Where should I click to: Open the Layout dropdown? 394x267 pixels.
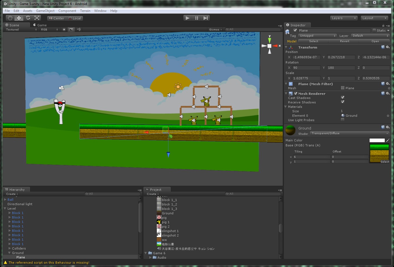point(374,18)
